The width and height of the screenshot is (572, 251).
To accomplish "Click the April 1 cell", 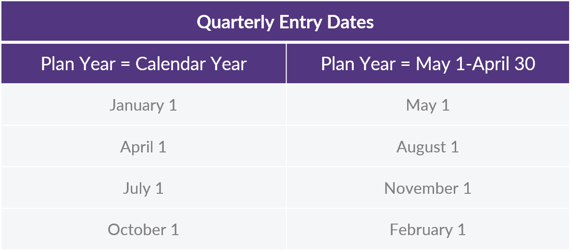I will pos(144,147).
